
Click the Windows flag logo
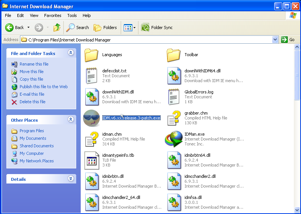(293, 15)
